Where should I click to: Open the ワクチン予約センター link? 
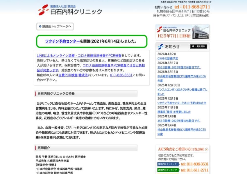tap(62, 41)
